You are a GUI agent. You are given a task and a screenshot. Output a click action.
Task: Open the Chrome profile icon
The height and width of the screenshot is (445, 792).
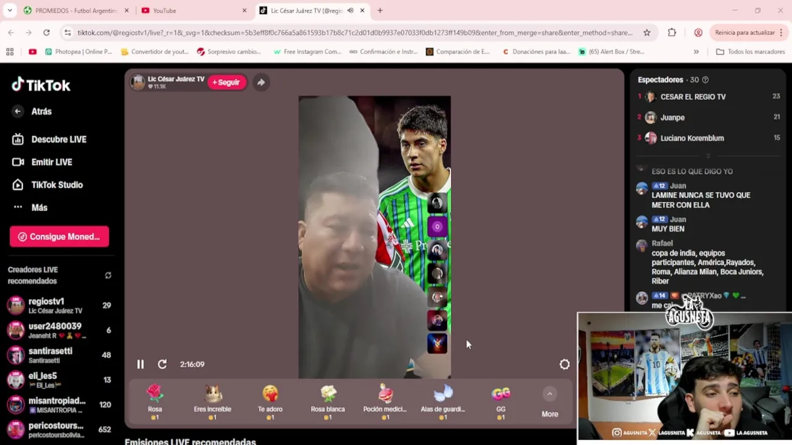click(698, 33)
